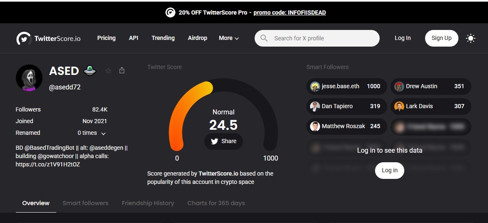The image size is (488, 223).
Task: Click the promo code INFOFIISDEAD link
Action: (289, 12)
